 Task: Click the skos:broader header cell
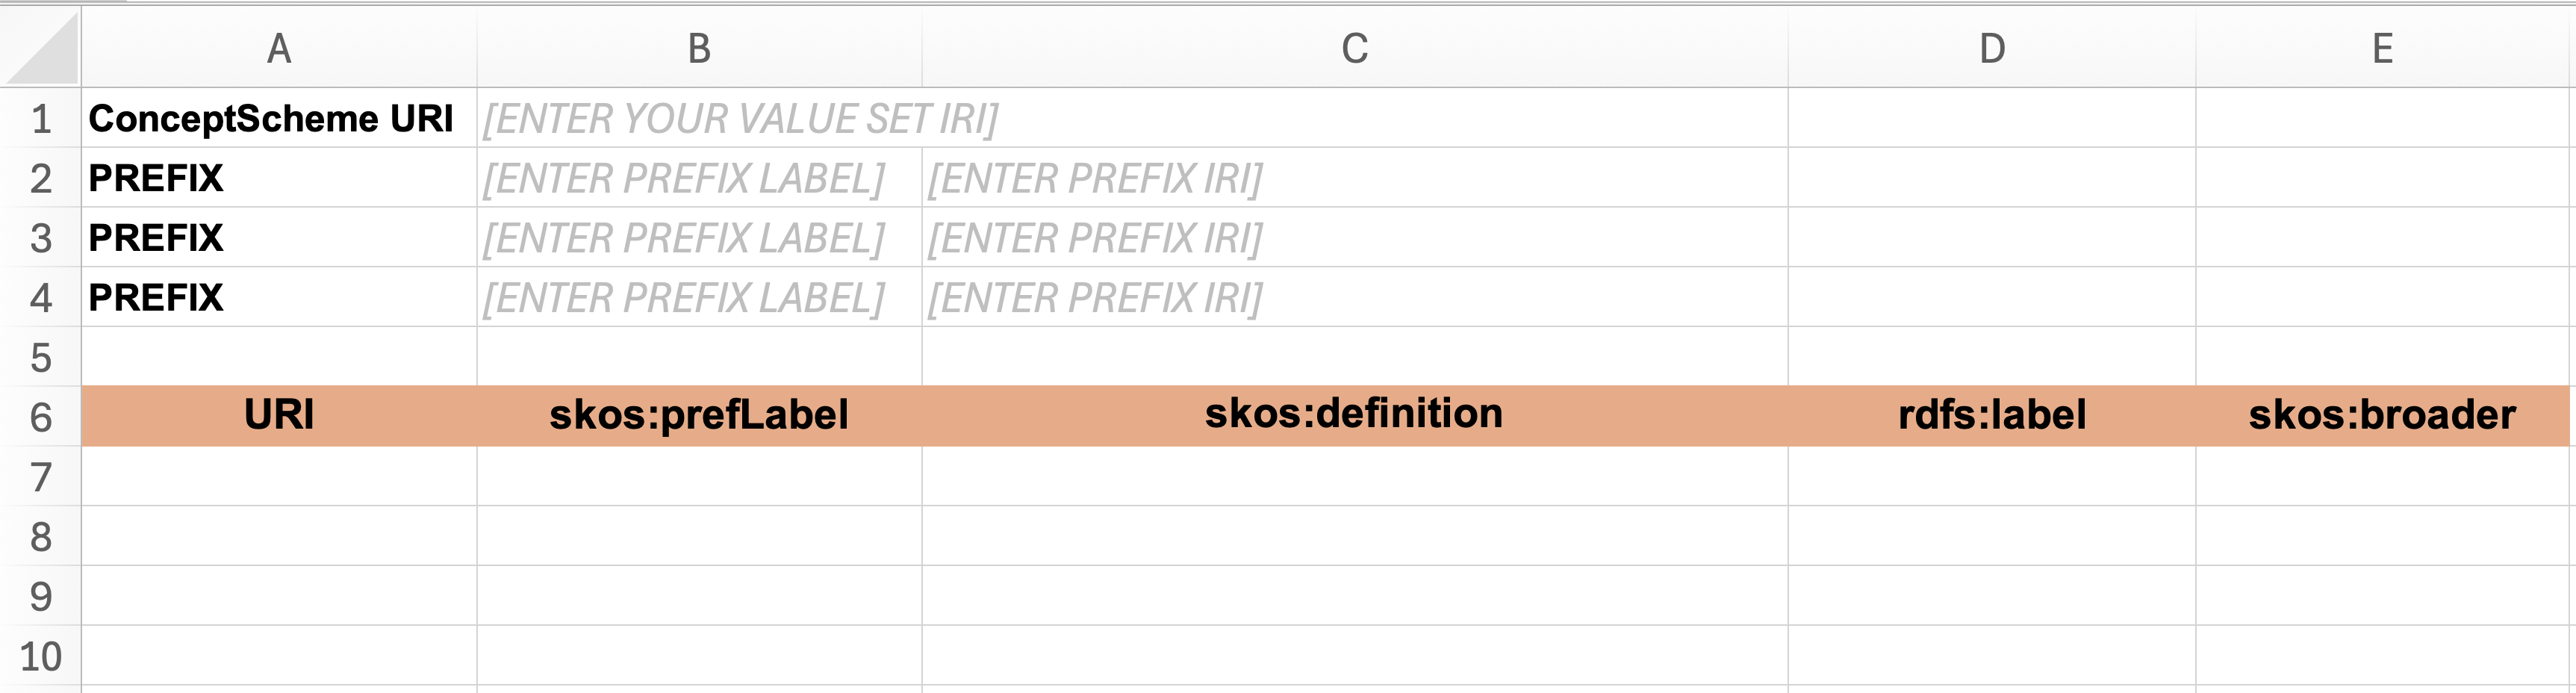point(2383,415)
